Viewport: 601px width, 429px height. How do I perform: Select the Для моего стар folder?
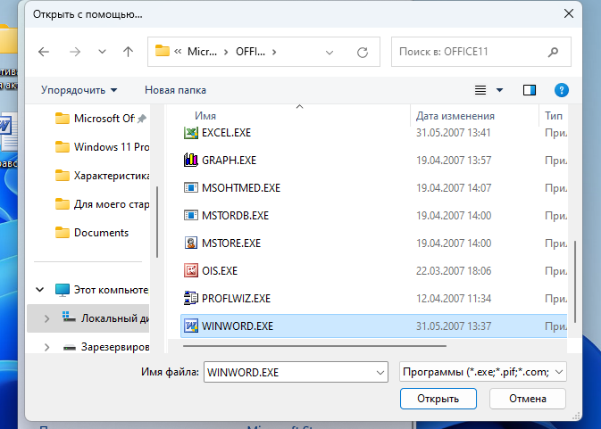pos(103,204)
